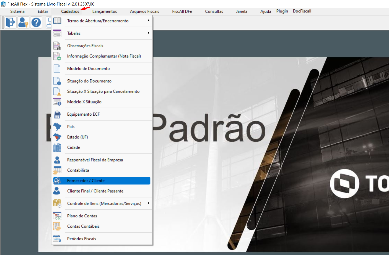Choose Observações Fiscais from the menu
This screenshot has height=255, width=389.
click(102, 46)
